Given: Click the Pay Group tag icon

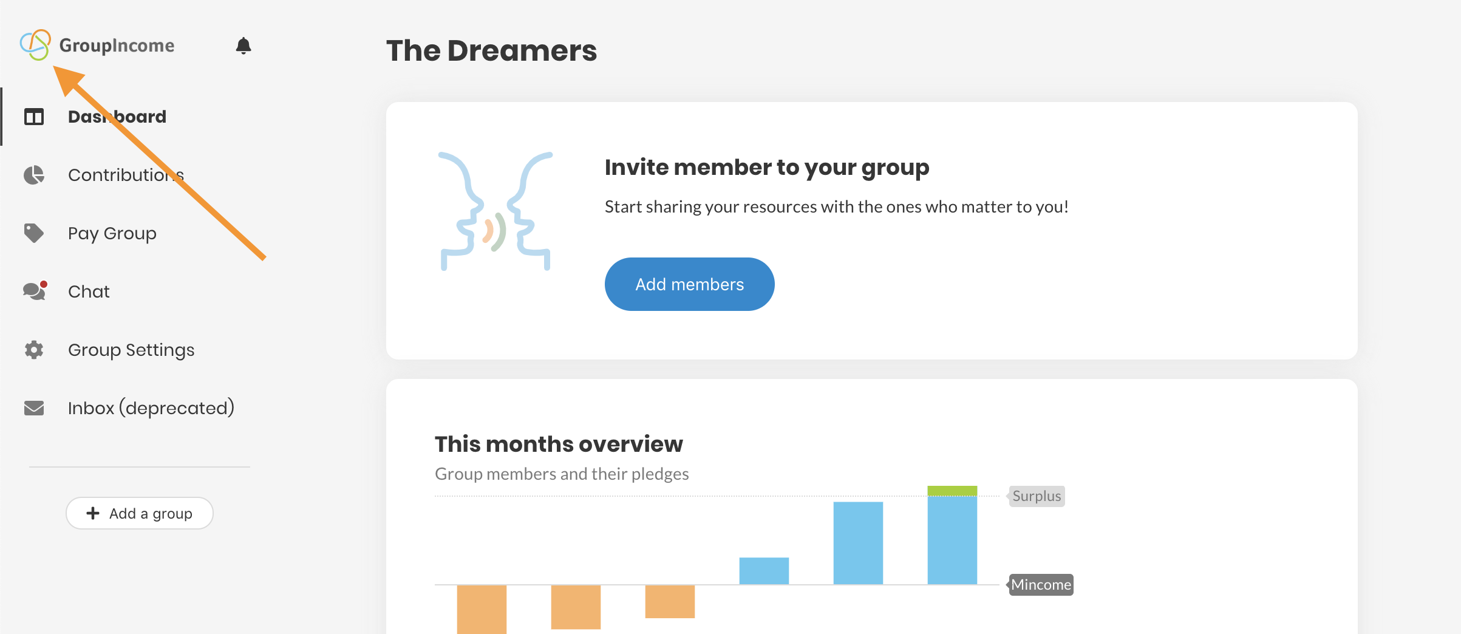Looking at the screenshot, I should [34, 233].
